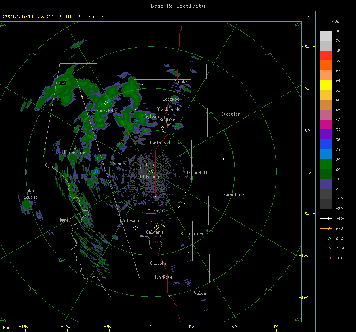This screenshot has width=356, height=332.
Task: Click the Lake Louise label
Action: (x=30, y=194)
